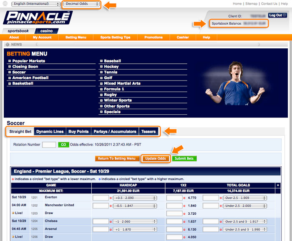Screen dimensions: 292x241
Task: Open the Under 2.5 2.000 dropdown
Action: tap(245, 206)
